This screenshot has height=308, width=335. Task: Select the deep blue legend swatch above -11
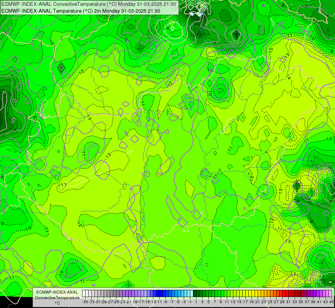coord(158,294)
